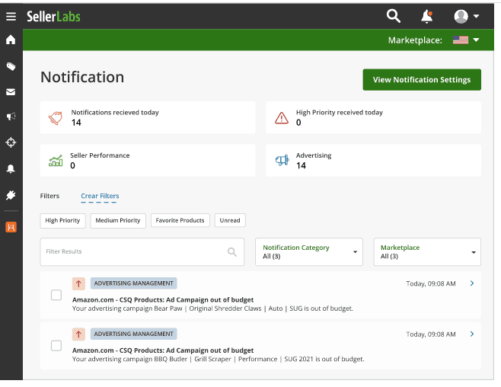
Task: Go to Home via sidebar house icon
Action: [11, 40]
